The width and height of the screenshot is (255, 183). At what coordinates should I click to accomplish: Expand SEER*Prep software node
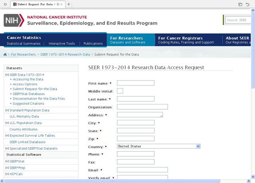[7, 168]
